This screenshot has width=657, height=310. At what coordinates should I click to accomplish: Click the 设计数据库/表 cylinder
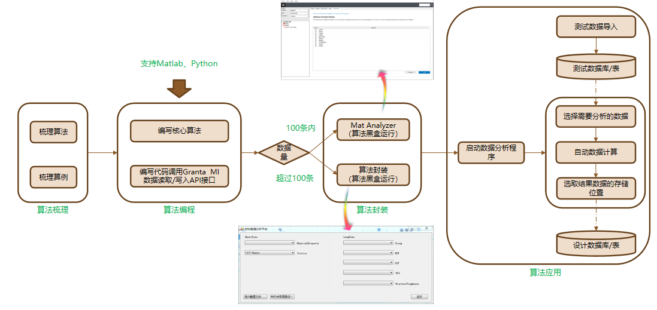tap(596, 244)
